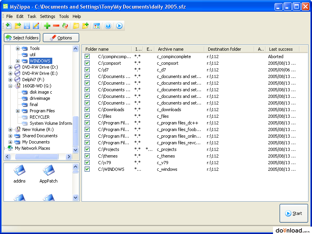Click folder tree scroll right arrow
Viewport: 312px width, 234px height.
coord(69,157)
